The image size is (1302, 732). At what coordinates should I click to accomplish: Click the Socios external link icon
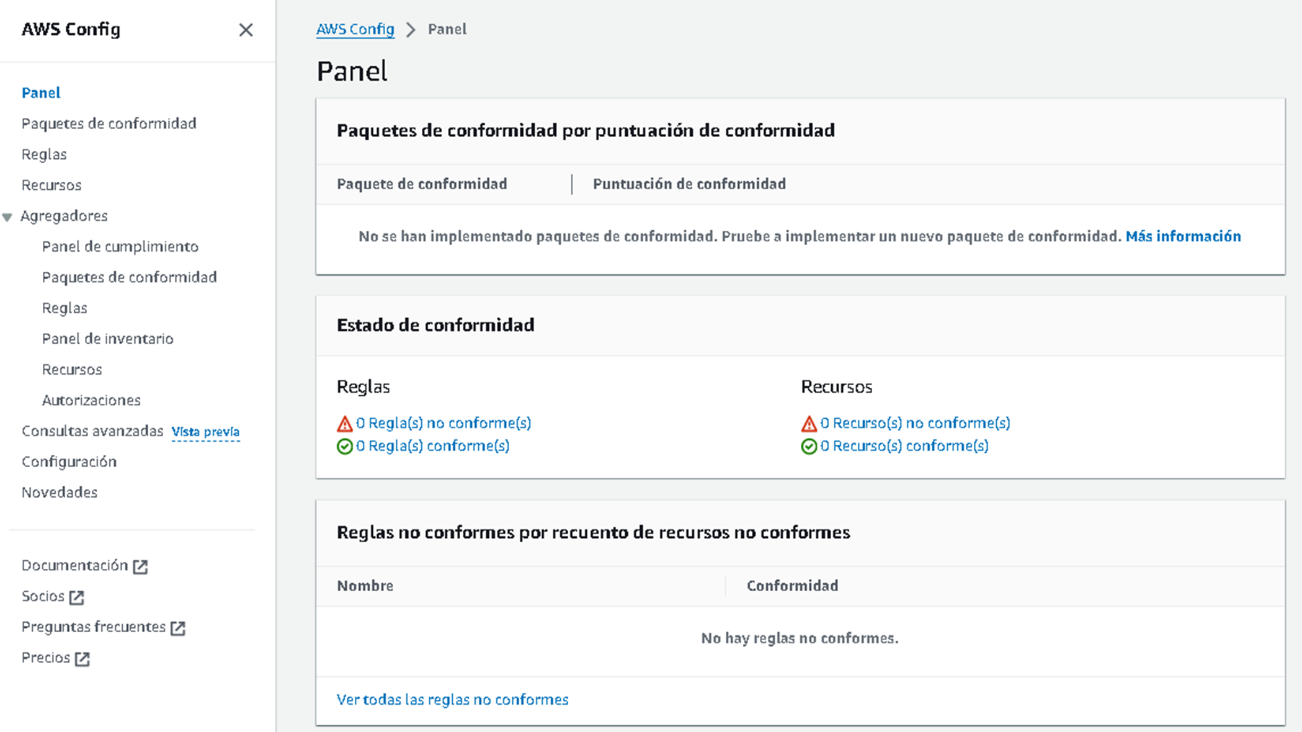[76, 597]
